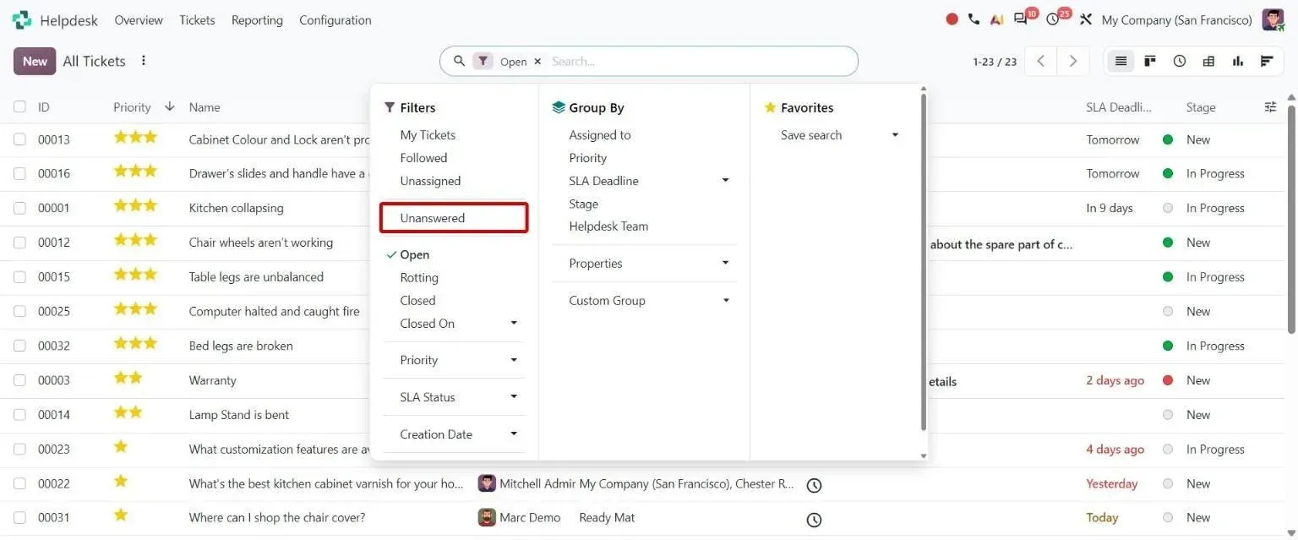Launch the AI assistant icon
The image size is (1298, 540).
997,19
